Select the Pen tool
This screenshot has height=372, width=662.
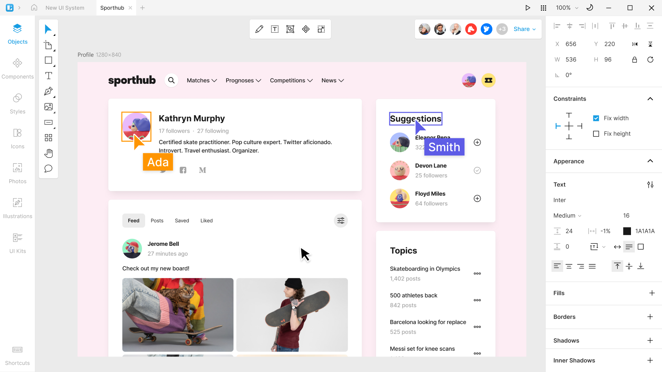click(48, 91)
